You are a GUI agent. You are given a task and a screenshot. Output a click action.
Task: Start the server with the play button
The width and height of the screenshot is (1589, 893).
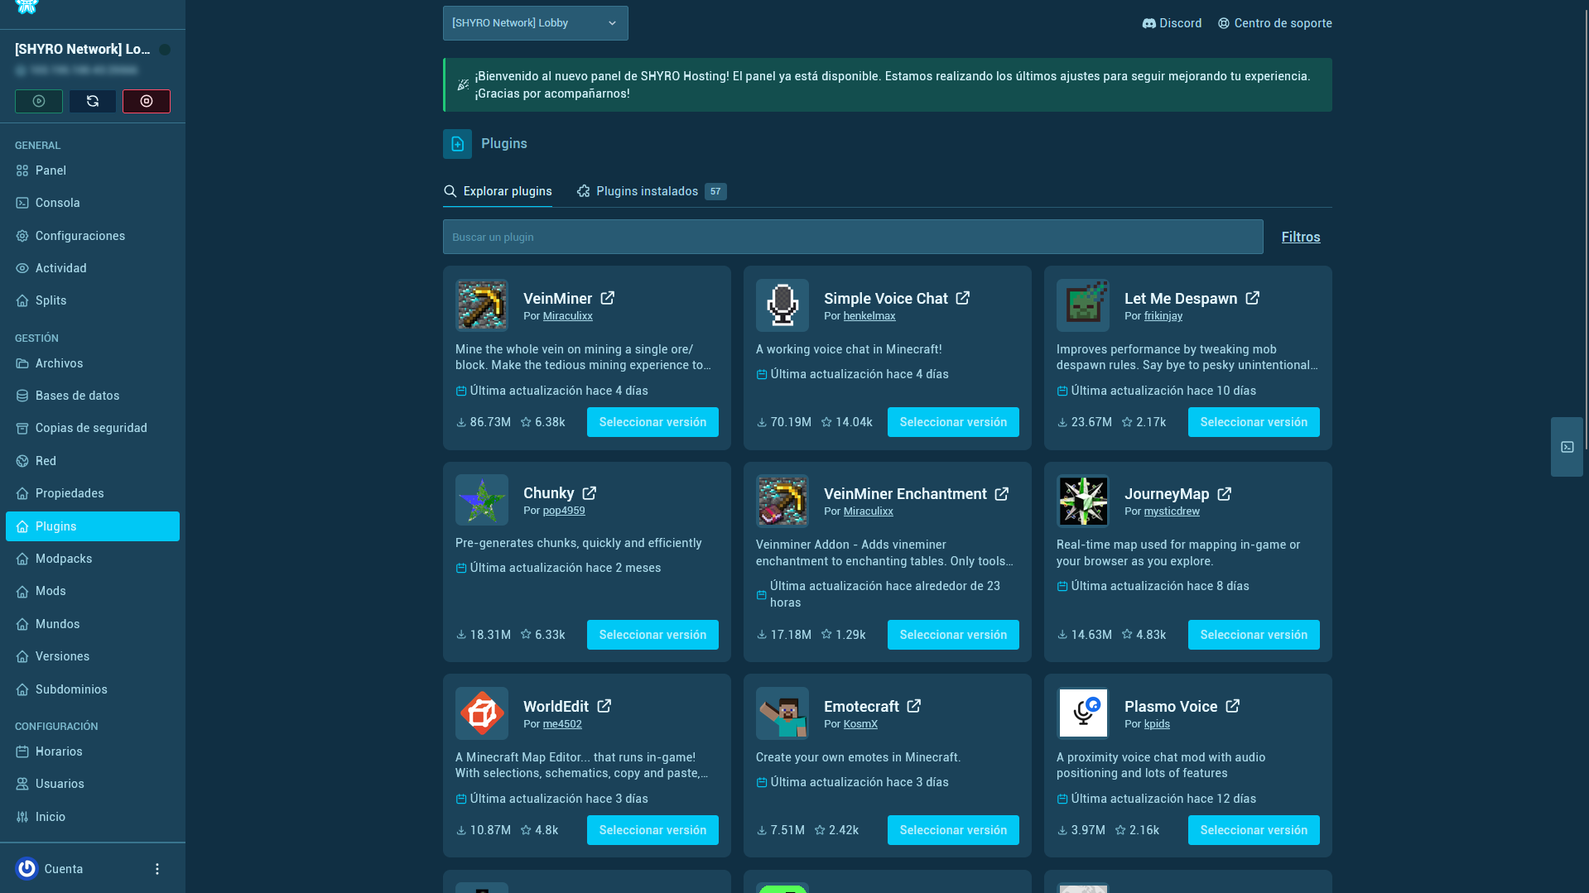(x=39, y=101)
